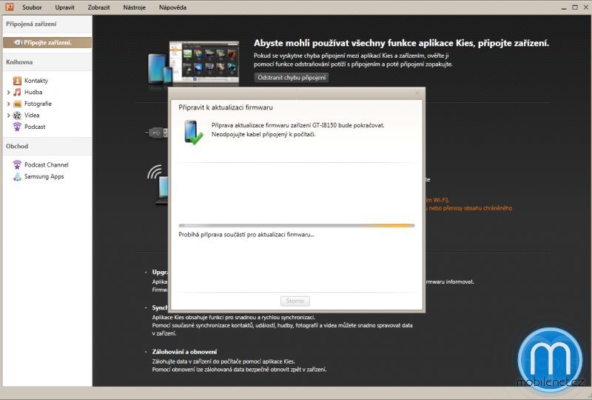Click the Fotografie photo icon
Screen dimensions: 592x400
[x=17, y=104]
